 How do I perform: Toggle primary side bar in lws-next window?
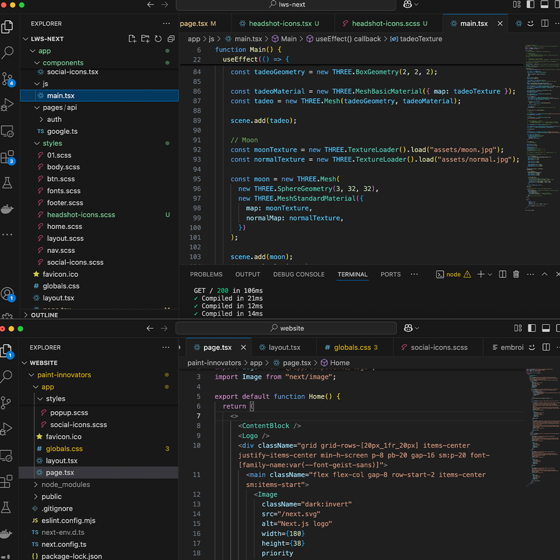tap(530, 5)
